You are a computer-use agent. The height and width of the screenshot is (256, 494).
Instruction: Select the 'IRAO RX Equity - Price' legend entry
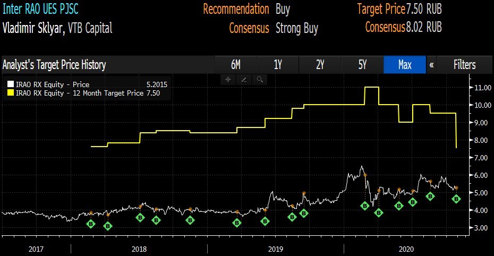tap(53, 84)
